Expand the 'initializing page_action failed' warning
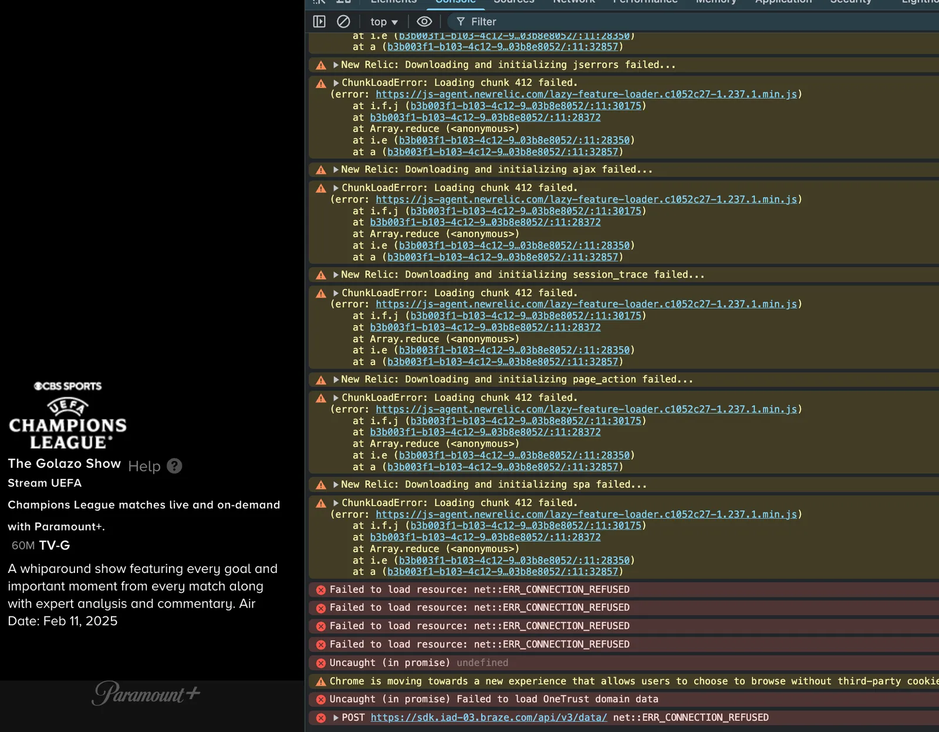Viewport: 939px width, 732px height. (x=336, y=380)
